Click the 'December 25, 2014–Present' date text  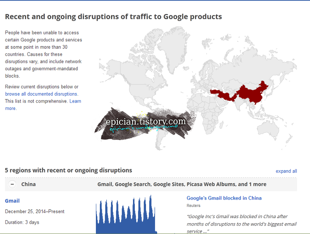click(x=34, y=212)
